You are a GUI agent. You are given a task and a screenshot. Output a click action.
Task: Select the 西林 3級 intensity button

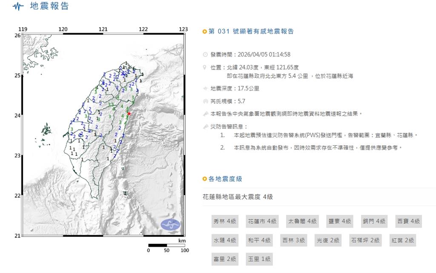[x=293, y=240]
